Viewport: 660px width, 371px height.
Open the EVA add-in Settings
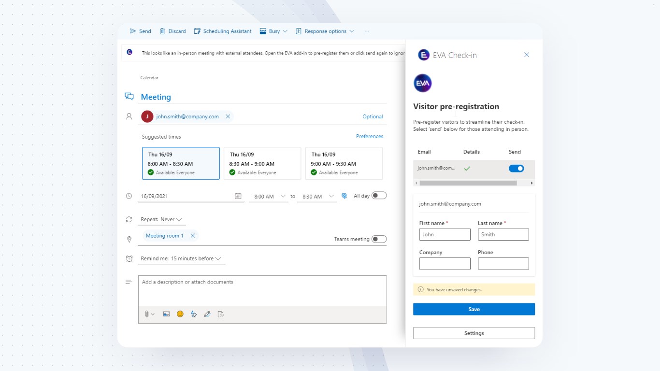tap(474, 333)
